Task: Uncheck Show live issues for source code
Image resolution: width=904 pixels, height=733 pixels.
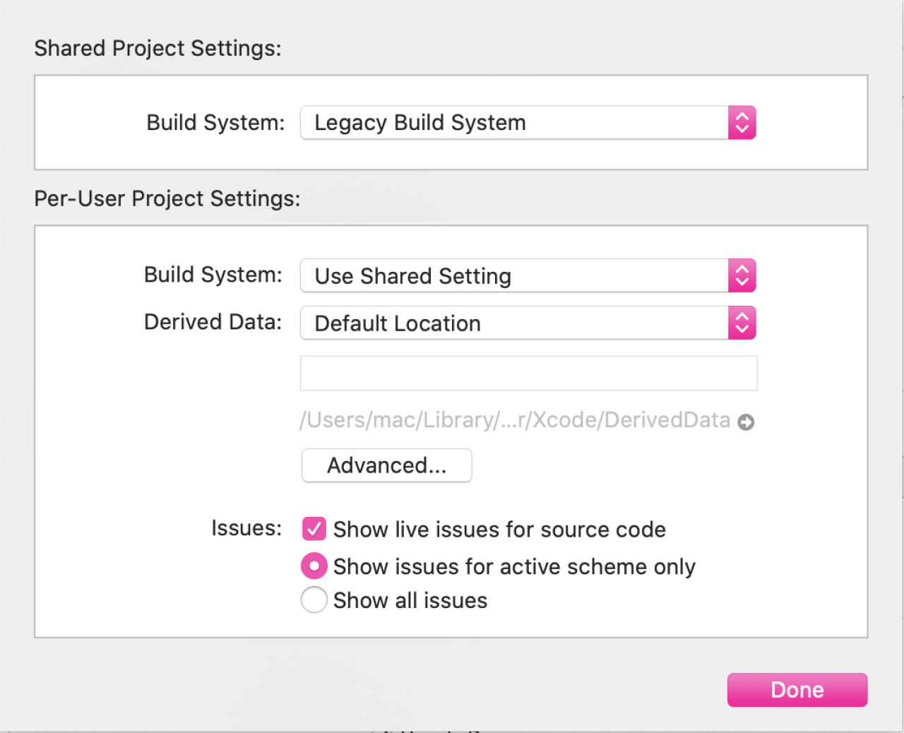Action: [x=314, y=529]
